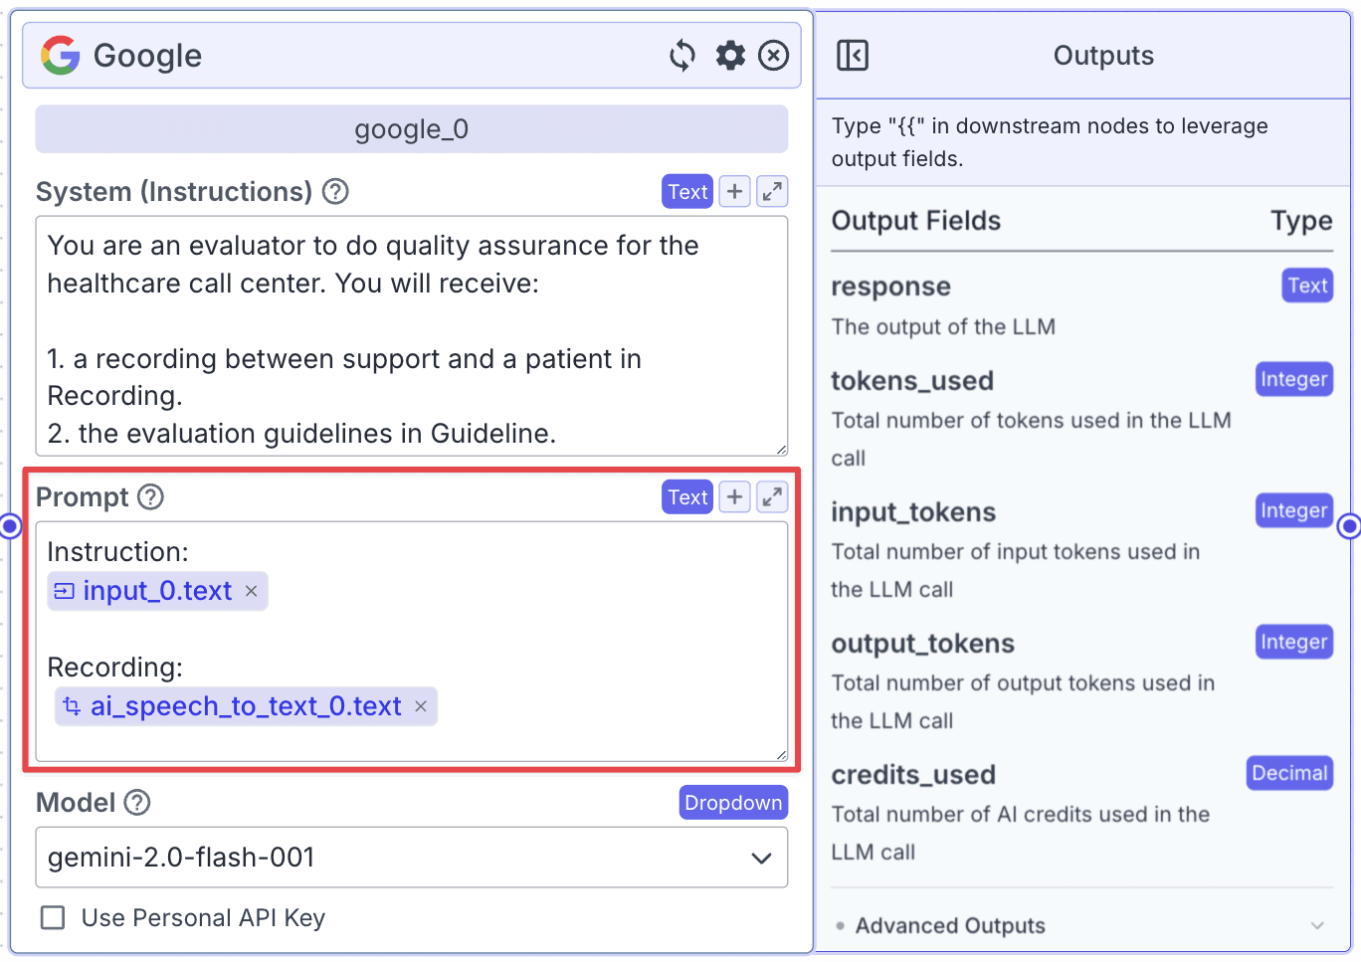
Task: Toggle the Text type button for Prompt
Action: pos(687,496)
